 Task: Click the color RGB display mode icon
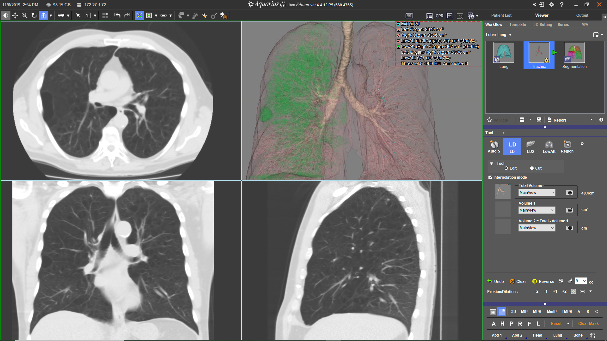click(139, 15)
